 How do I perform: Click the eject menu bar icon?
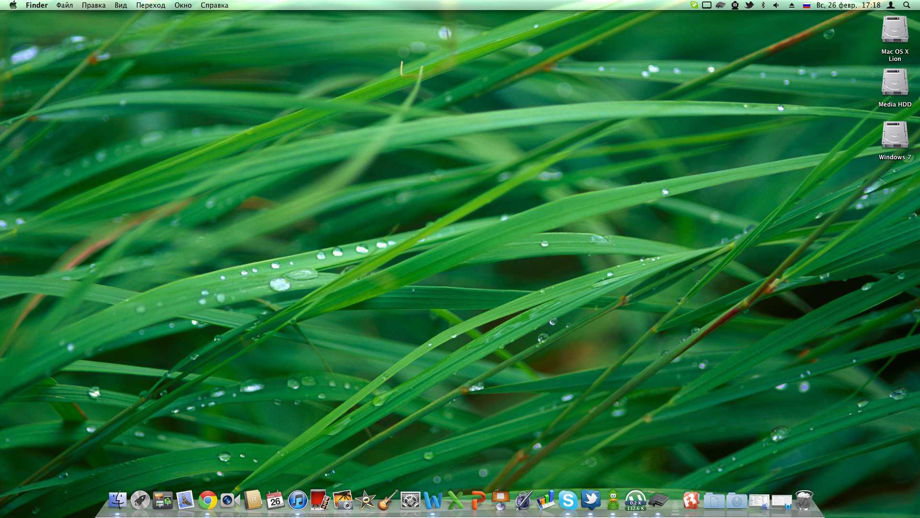click(x=792, y=5)
